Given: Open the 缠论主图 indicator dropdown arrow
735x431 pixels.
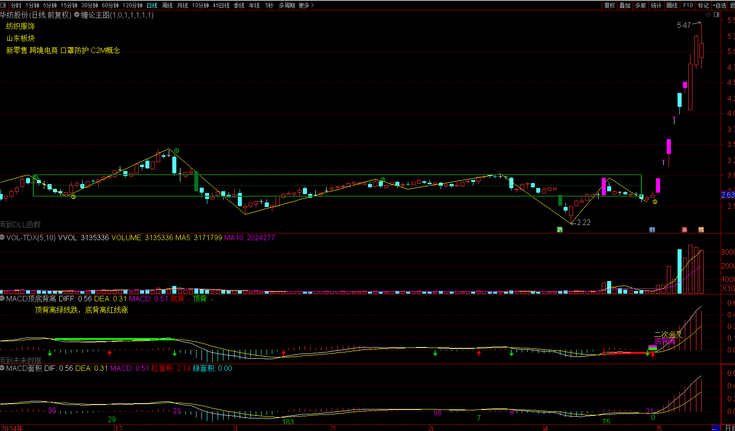Looking at the screenshot, I should click(77, 15).
